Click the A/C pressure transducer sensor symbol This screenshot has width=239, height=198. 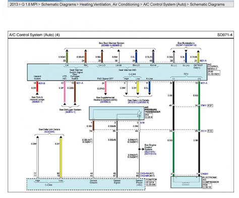tap(139, 114)
